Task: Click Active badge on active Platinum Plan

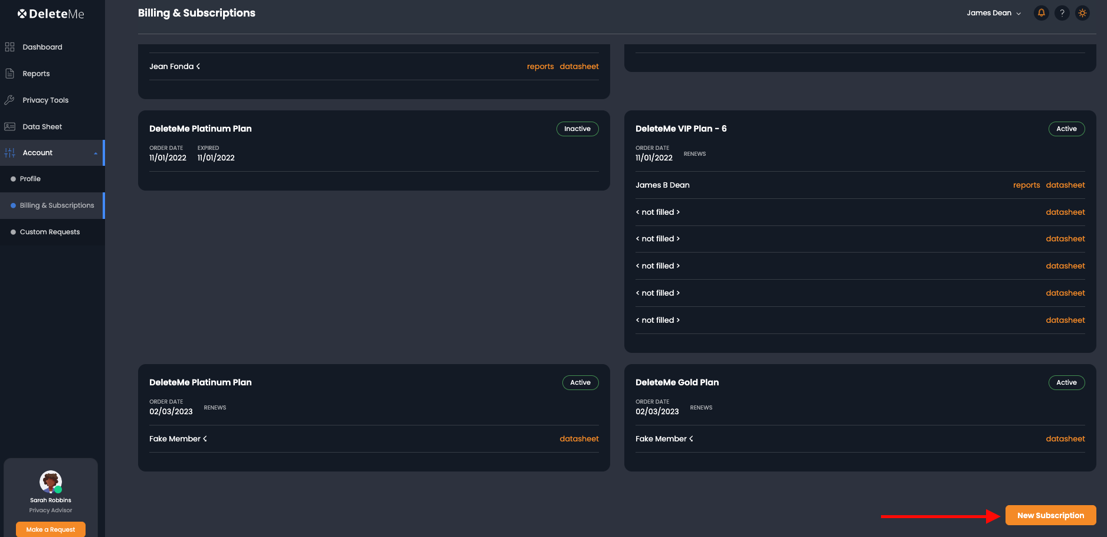Action: click(x=580, y=382)
